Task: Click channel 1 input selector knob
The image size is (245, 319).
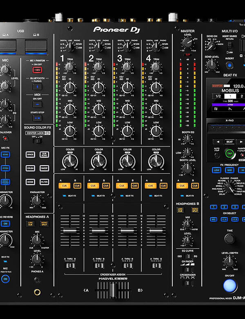Action: (x=70, y=47)
